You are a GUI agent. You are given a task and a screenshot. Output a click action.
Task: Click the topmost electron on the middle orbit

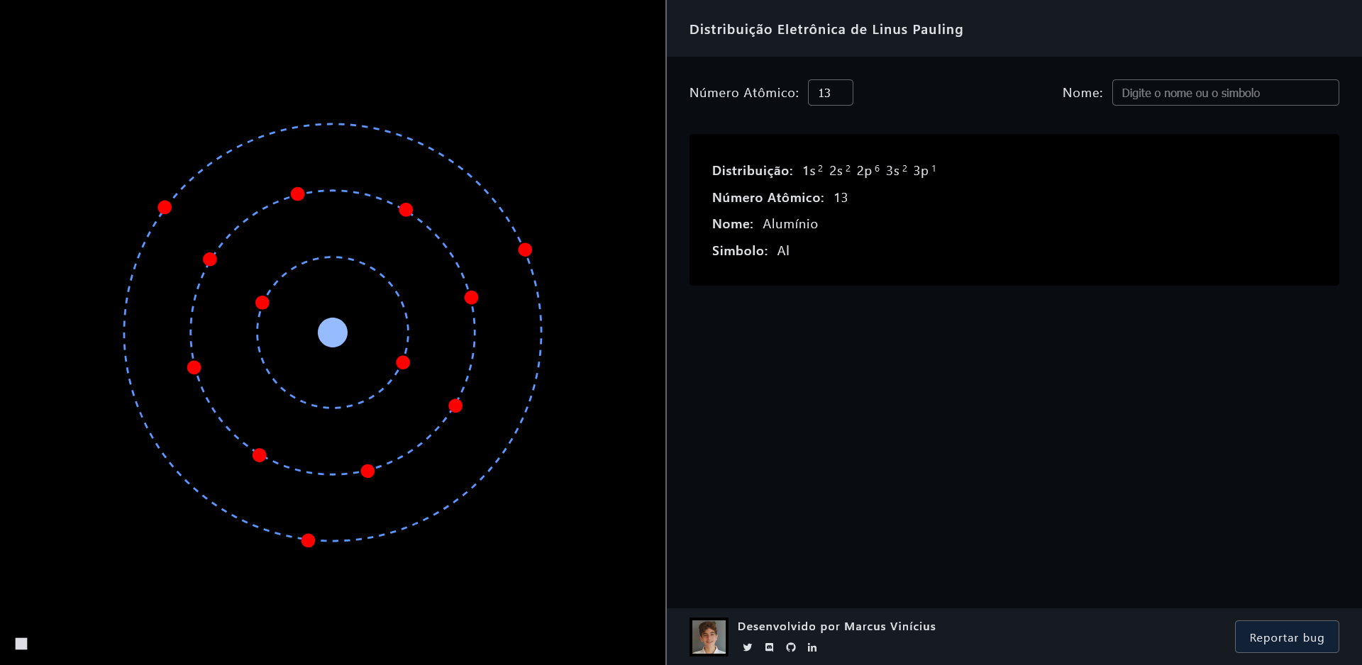coord(298,194)
